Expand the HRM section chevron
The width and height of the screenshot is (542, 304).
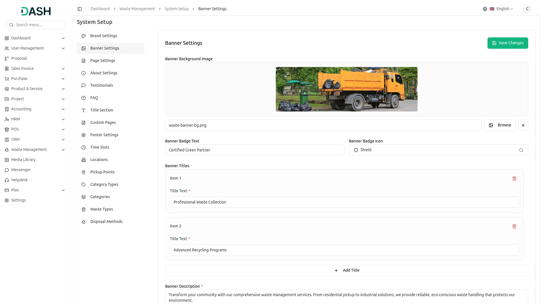tap(63, 119)
